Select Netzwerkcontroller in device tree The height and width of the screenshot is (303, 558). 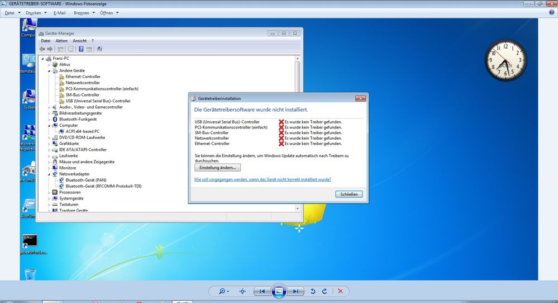point(83,83)
